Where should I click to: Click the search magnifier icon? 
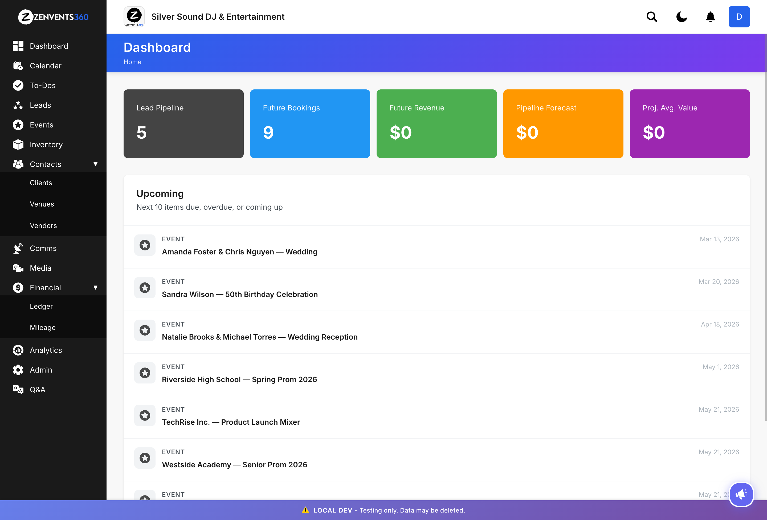pos(651,17)
